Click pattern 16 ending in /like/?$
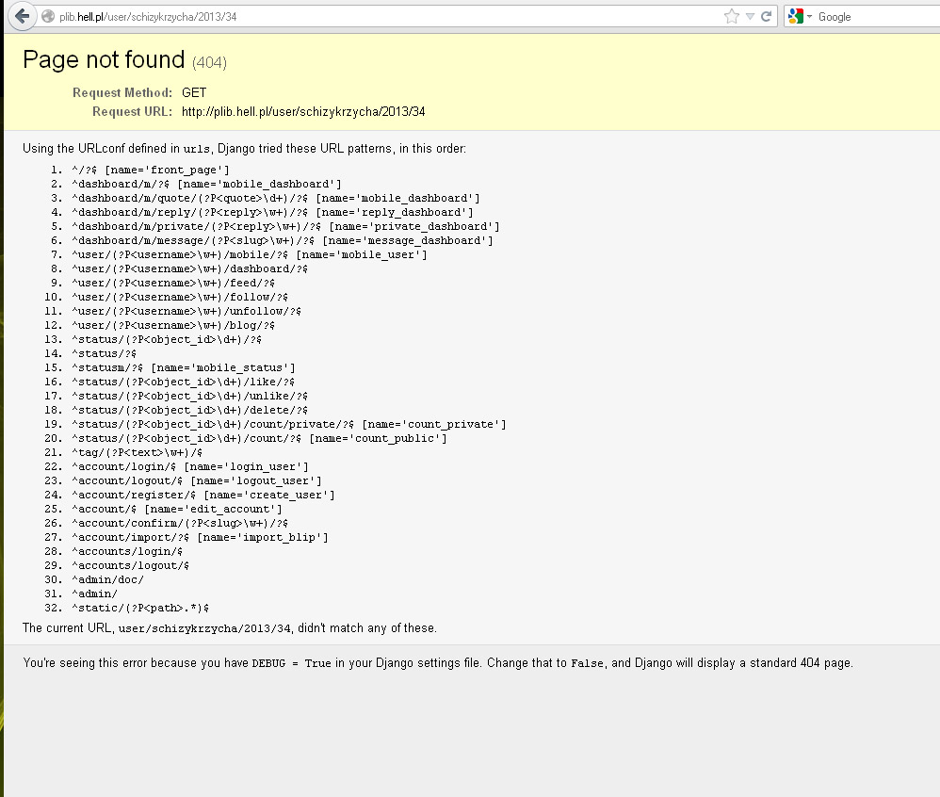940x797 pixels. pyautogui.click(x=183, y=382)
